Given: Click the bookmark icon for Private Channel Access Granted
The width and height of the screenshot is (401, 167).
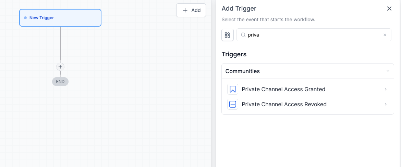Looking at the screenshot, I should click(x=233, y=89).
